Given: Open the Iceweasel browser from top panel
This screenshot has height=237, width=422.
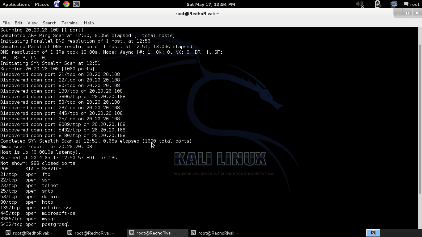Looking at the screenshot, I should point(57,4).
